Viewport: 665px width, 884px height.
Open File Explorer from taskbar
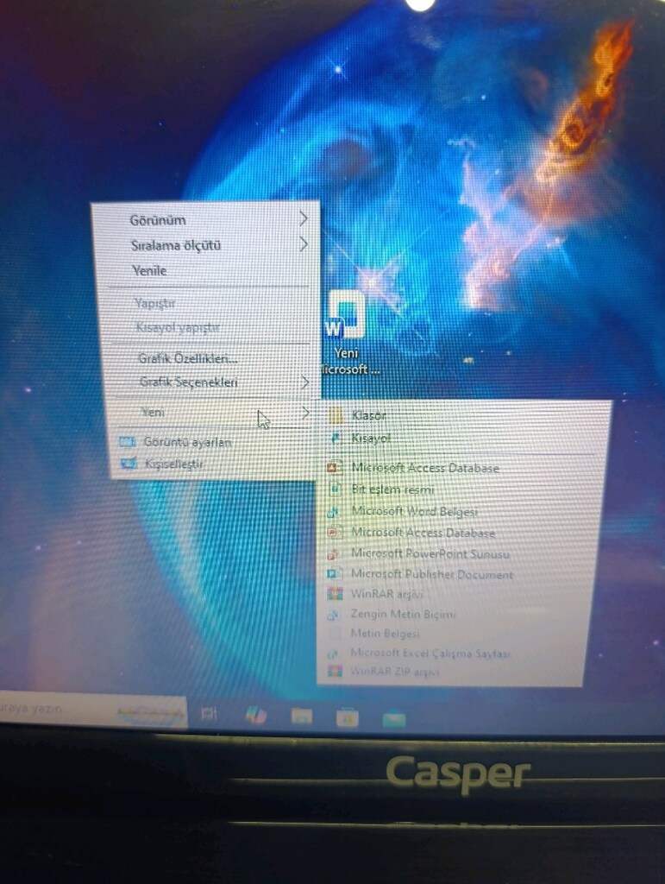pos(302,716)
